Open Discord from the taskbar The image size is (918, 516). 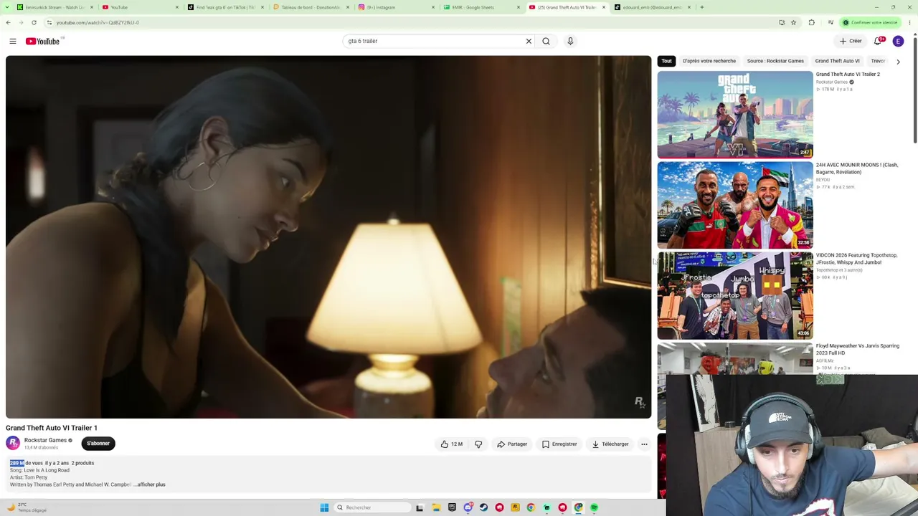(x=468, y=507)
